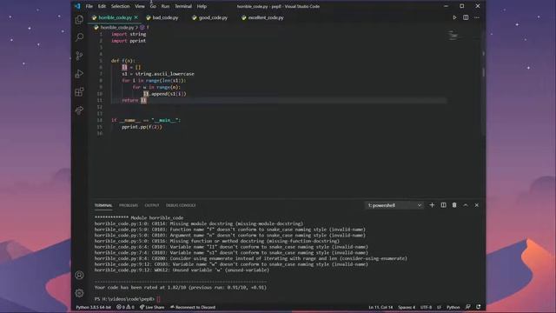Switch to excellent_code.py tab
The width and height of the screenshot is (556, 313).
[262, 17]
